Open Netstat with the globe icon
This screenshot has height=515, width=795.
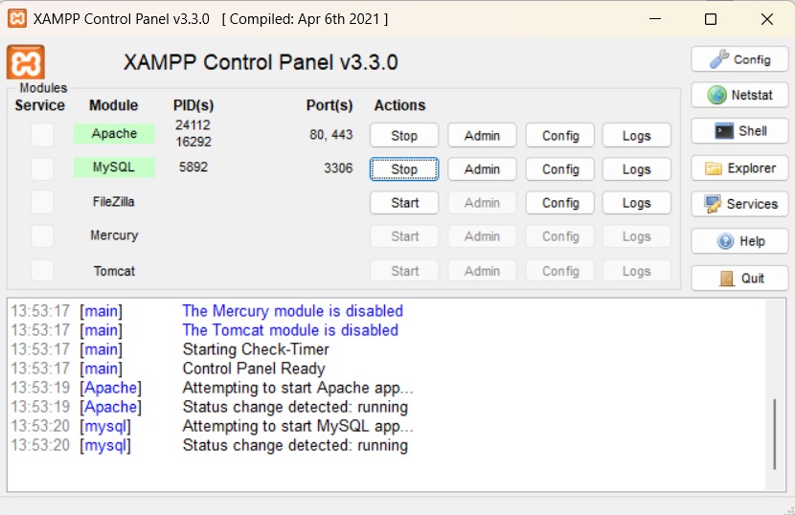point(739,95)
